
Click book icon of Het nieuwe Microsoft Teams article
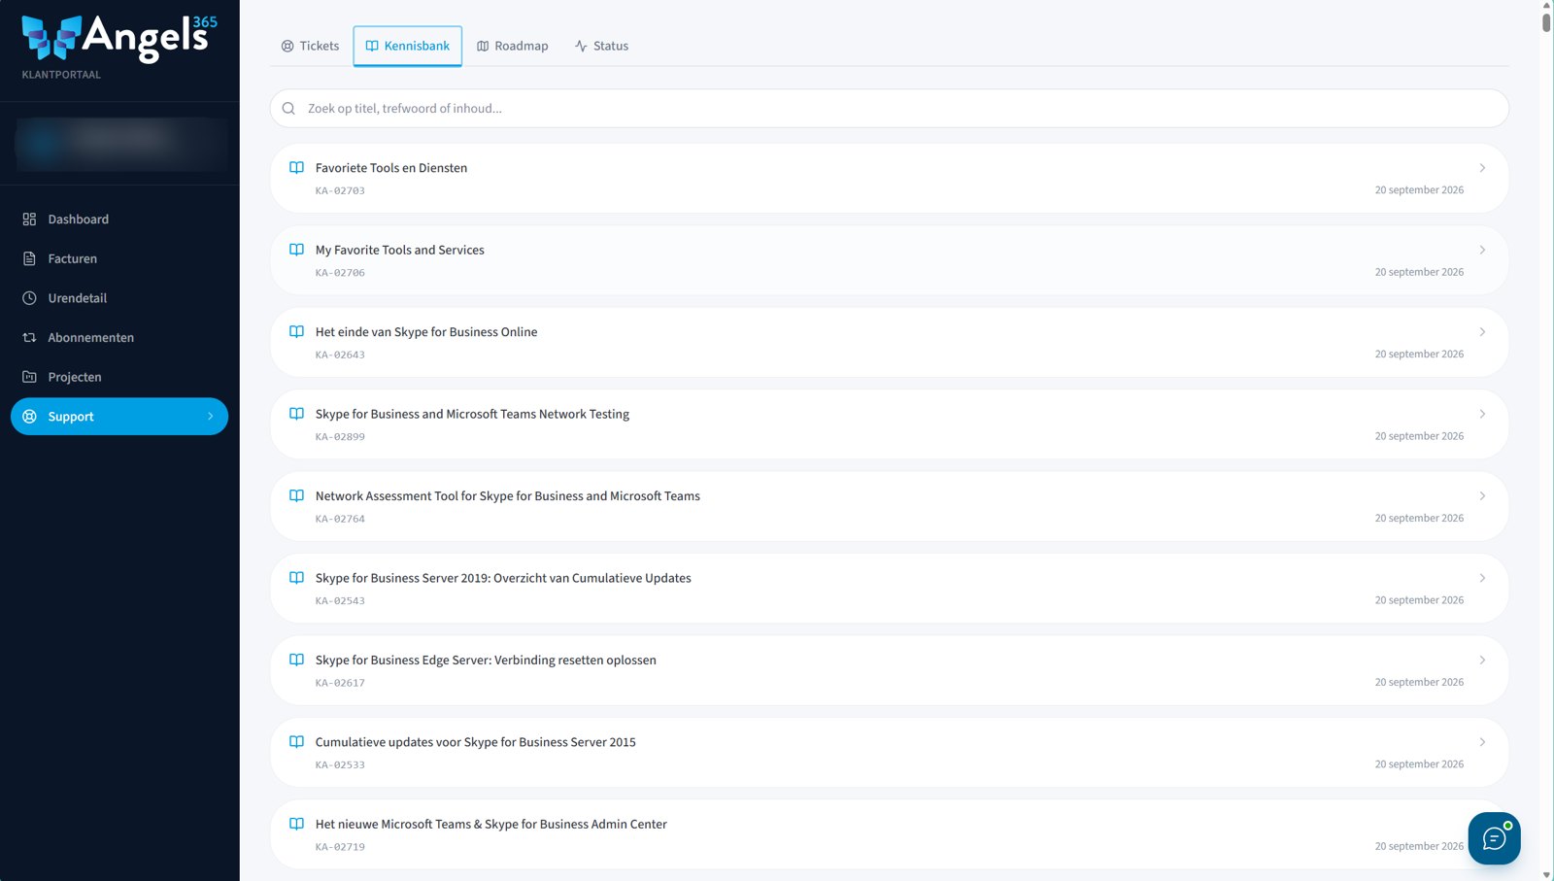[297, 824]
